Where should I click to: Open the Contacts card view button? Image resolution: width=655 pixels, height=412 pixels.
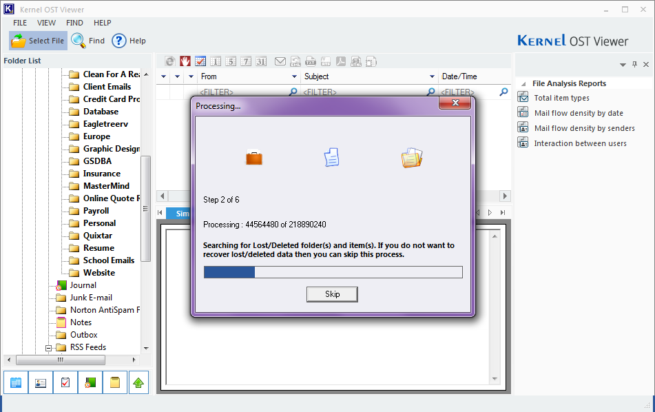point(41,382)
